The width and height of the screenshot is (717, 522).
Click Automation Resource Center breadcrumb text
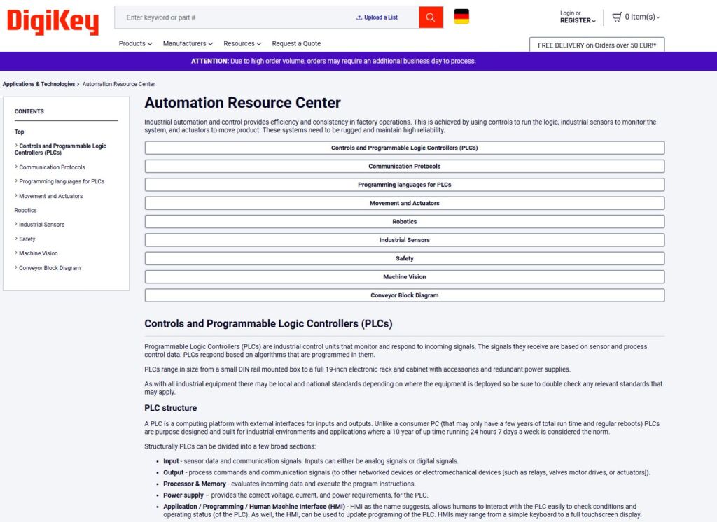tap(119, 84)
